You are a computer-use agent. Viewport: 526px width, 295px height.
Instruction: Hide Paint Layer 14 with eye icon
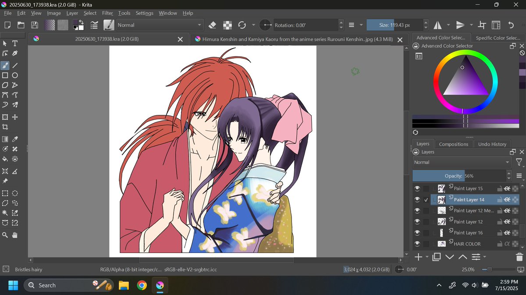[x=417, y=199]
